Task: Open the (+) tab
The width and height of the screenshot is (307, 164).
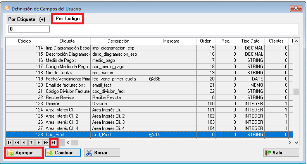Action: click(42, 19)
